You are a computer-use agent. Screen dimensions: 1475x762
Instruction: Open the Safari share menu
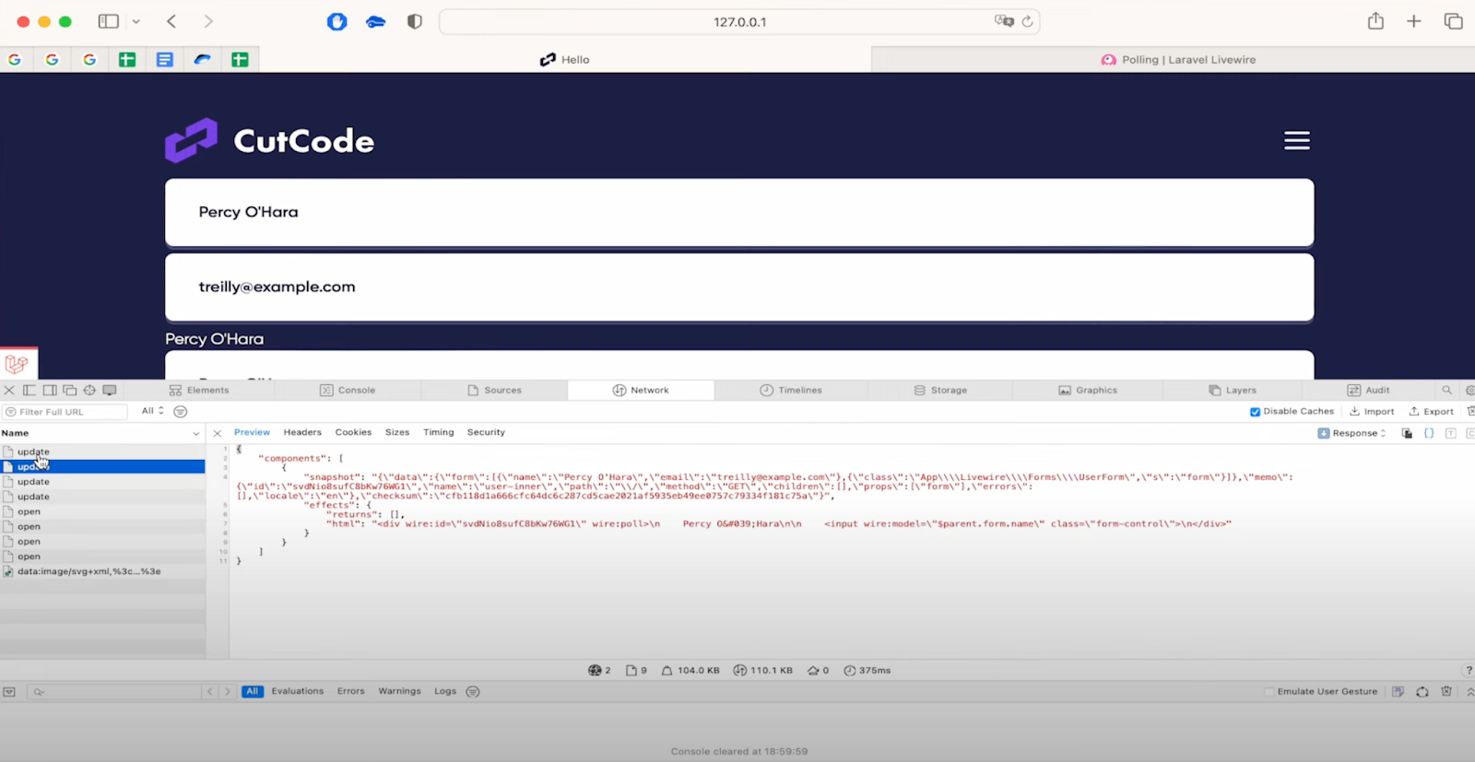[1375, 20]
